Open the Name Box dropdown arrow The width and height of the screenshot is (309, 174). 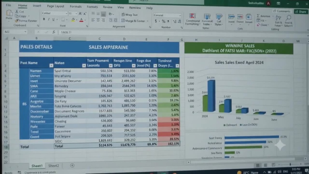click(25, 32)
